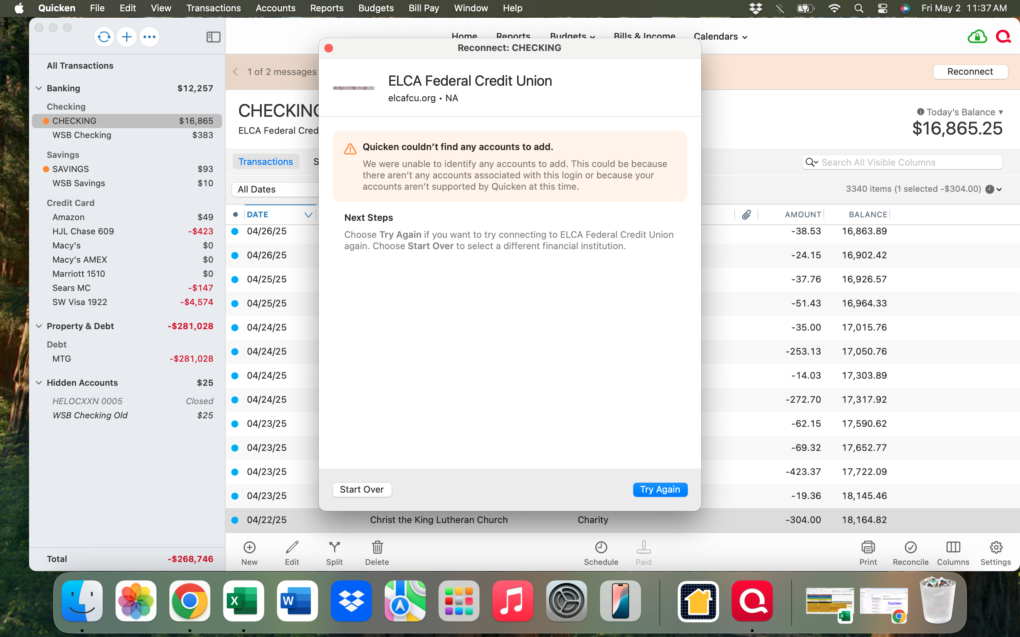Click the Settings gear icon

(x=996, y=547)
